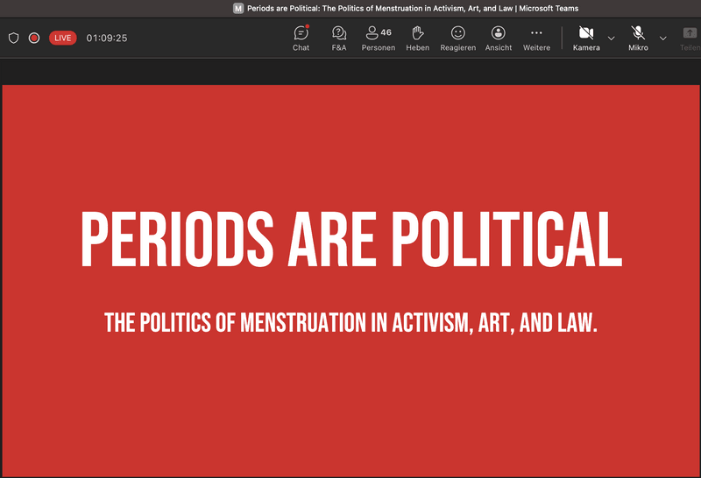
Task: Click the Teams icon in title bar
Action: coord(238,9)
